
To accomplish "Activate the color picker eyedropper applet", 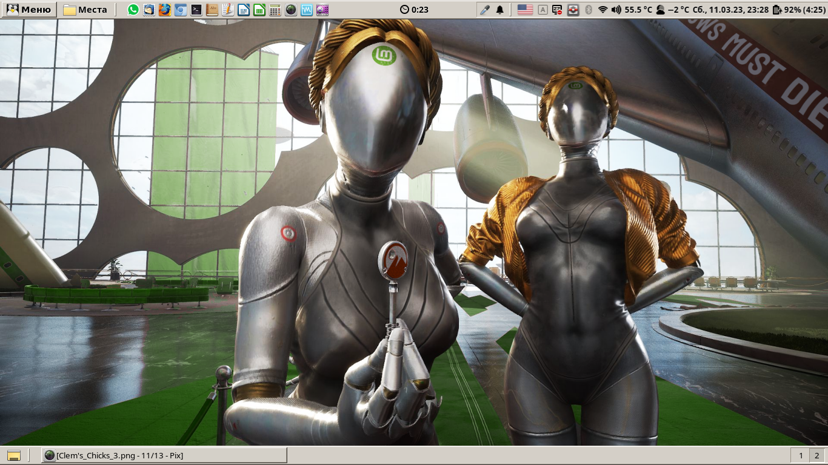I will (x=485, y=10).
